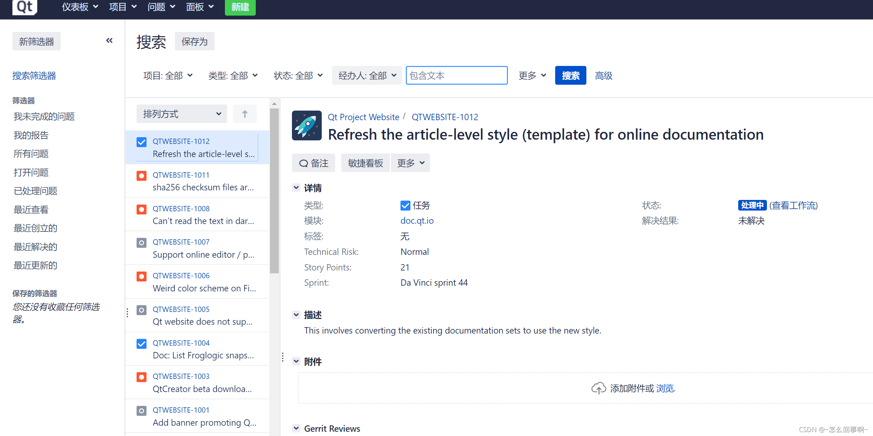The width and height of the screenshot is (873, 436).
Task: Open the 状态: 全部 filter dropdown
Action: tap(298, 75)
